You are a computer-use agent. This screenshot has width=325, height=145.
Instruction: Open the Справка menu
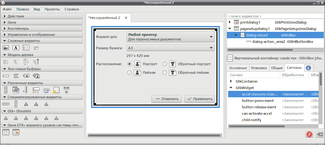click(72, 9)
